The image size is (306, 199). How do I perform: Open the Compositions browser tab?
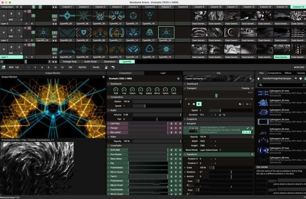[275, 73]
